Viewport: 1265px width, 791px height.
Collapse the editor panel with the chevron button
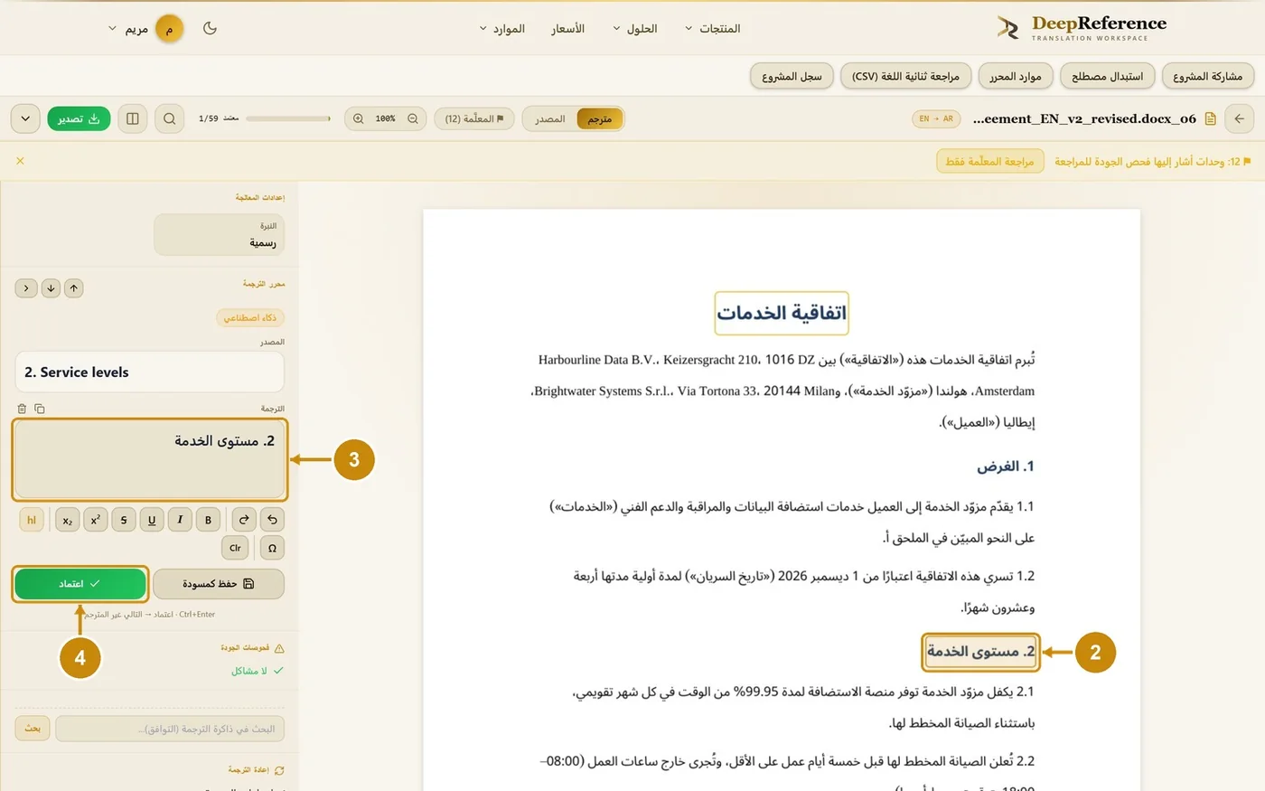click(26, 287)
